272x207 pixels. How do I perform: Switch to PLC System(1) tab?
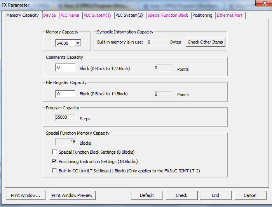(x=97, y=15)
